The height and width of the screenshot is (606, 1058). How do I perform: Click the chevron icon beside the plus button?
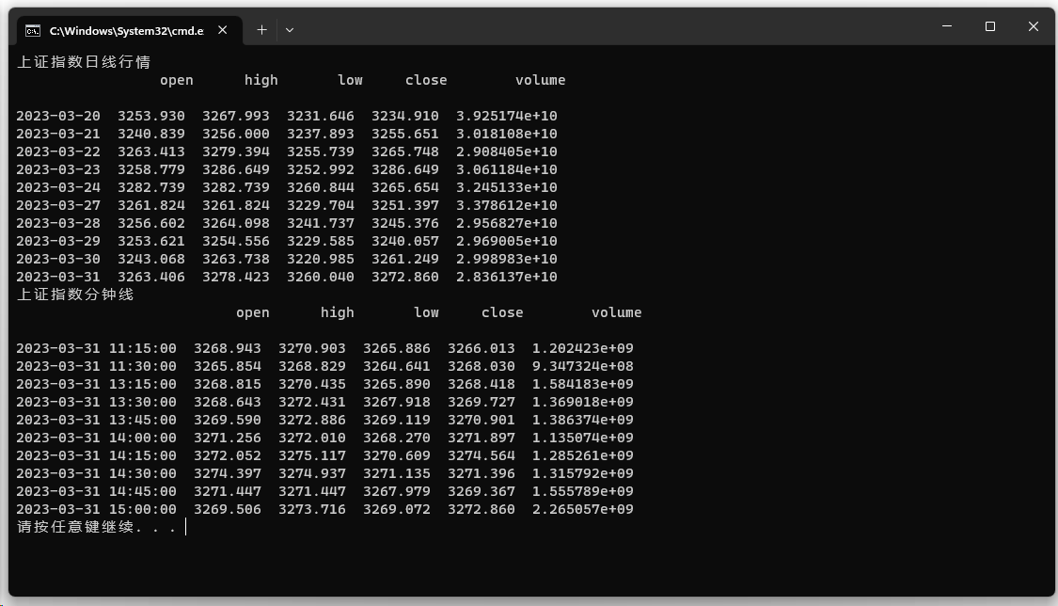click(290, 30)
